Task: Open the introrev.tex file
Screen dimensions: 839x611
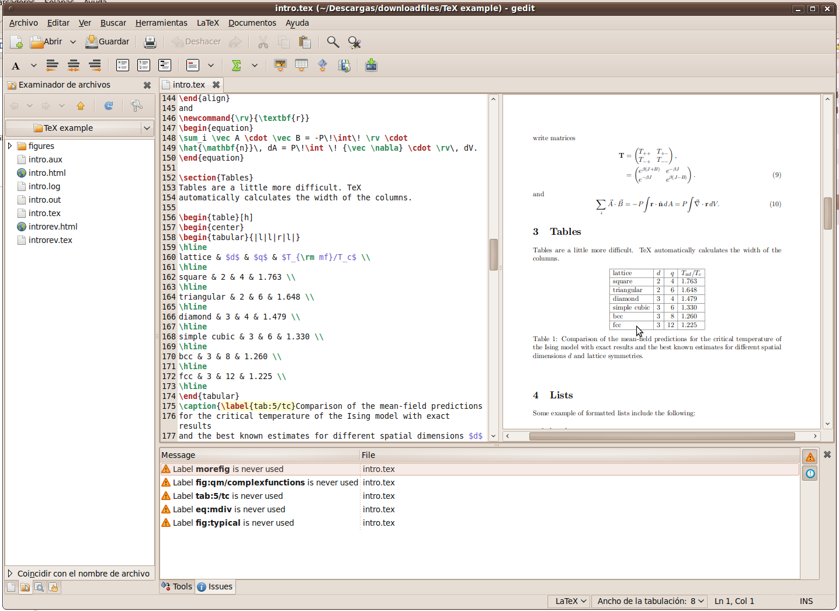Action: pyautogui.click(x=50, y=240)
